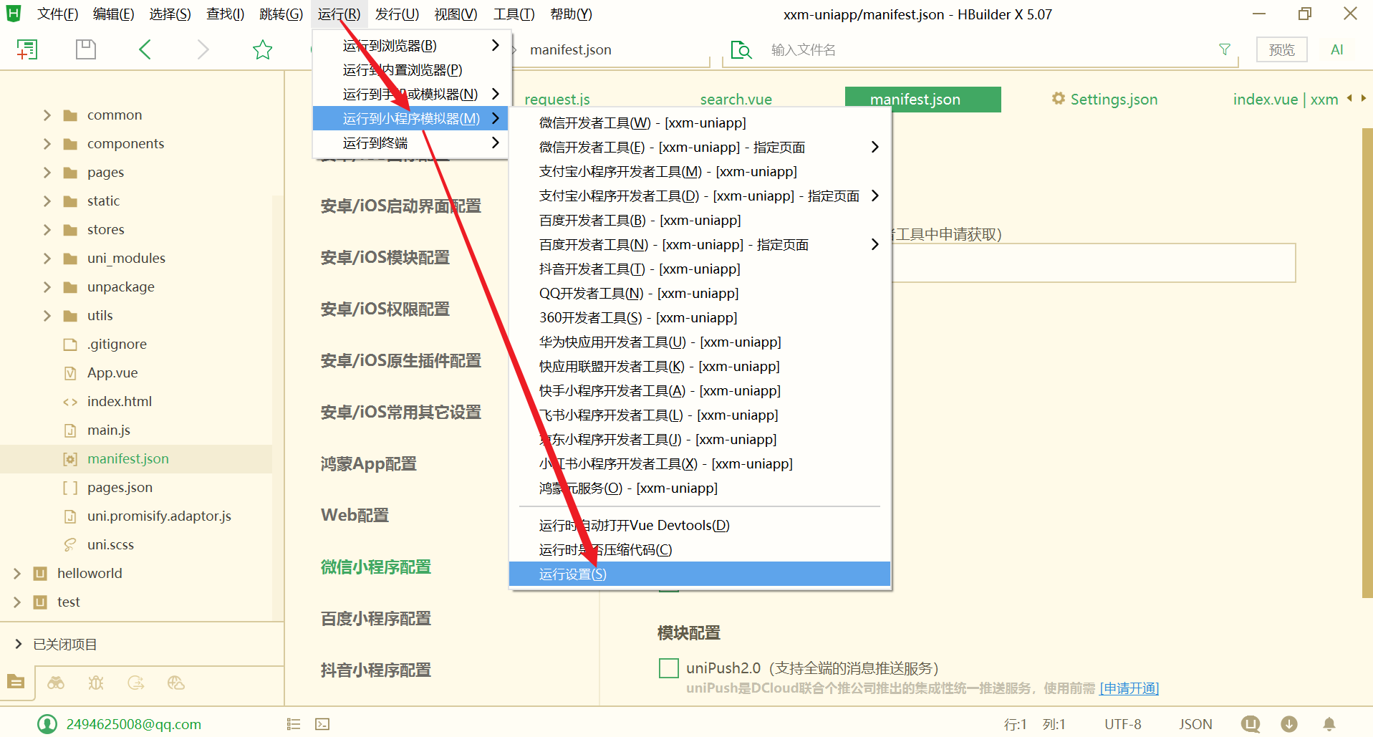1373x737 pixels.
Task: Click the 预览 preview button
Action: click(x=1281, y=49)
